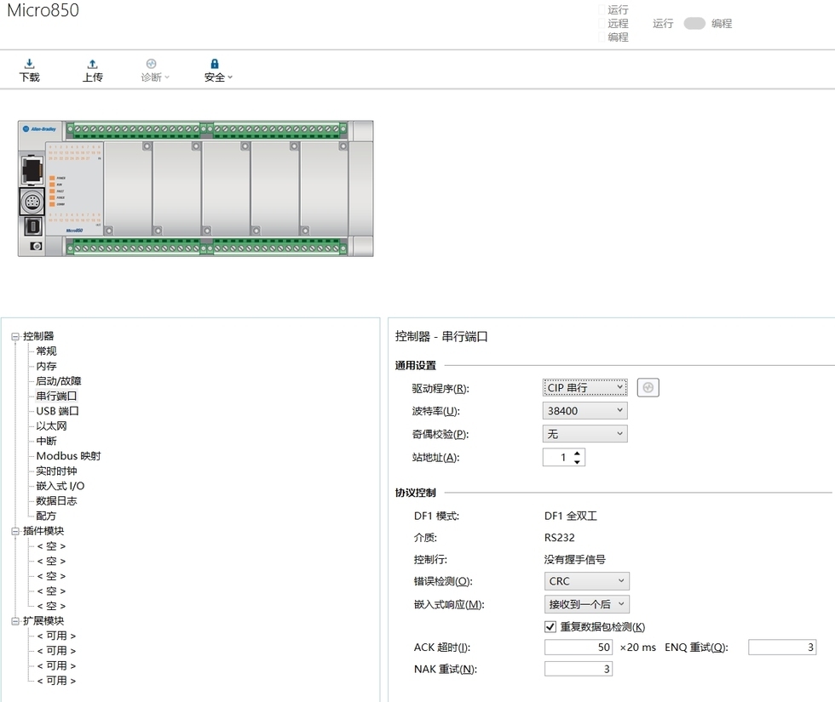Open the USB 端口 tree item
Screen dimensions: 835x702
pyautogui.click(x=58, y=410)
